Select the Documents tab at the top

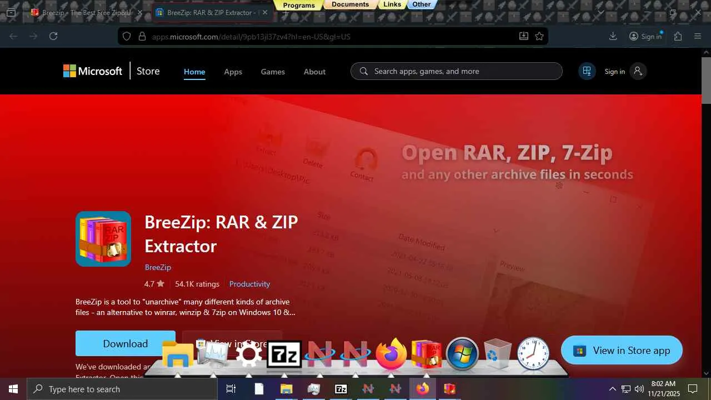(350, 4)
